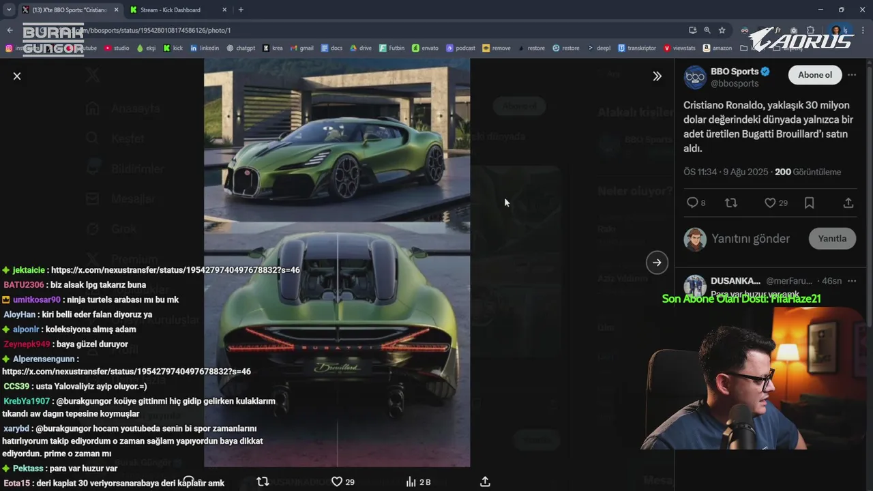Open the BBO Sports display name link

[x=735, y=72]
